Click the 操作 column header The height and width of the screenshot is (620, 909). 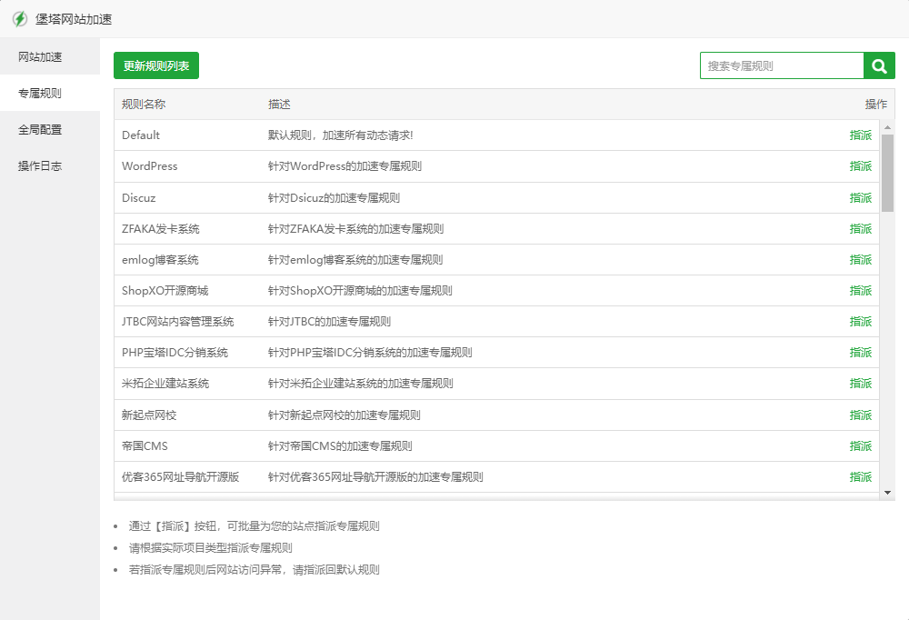(876, 105)
